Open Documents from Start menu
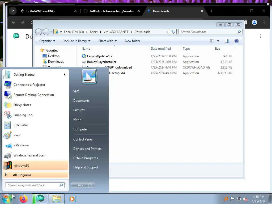Viewport: 272px width, 204px height. pos(81,101)
